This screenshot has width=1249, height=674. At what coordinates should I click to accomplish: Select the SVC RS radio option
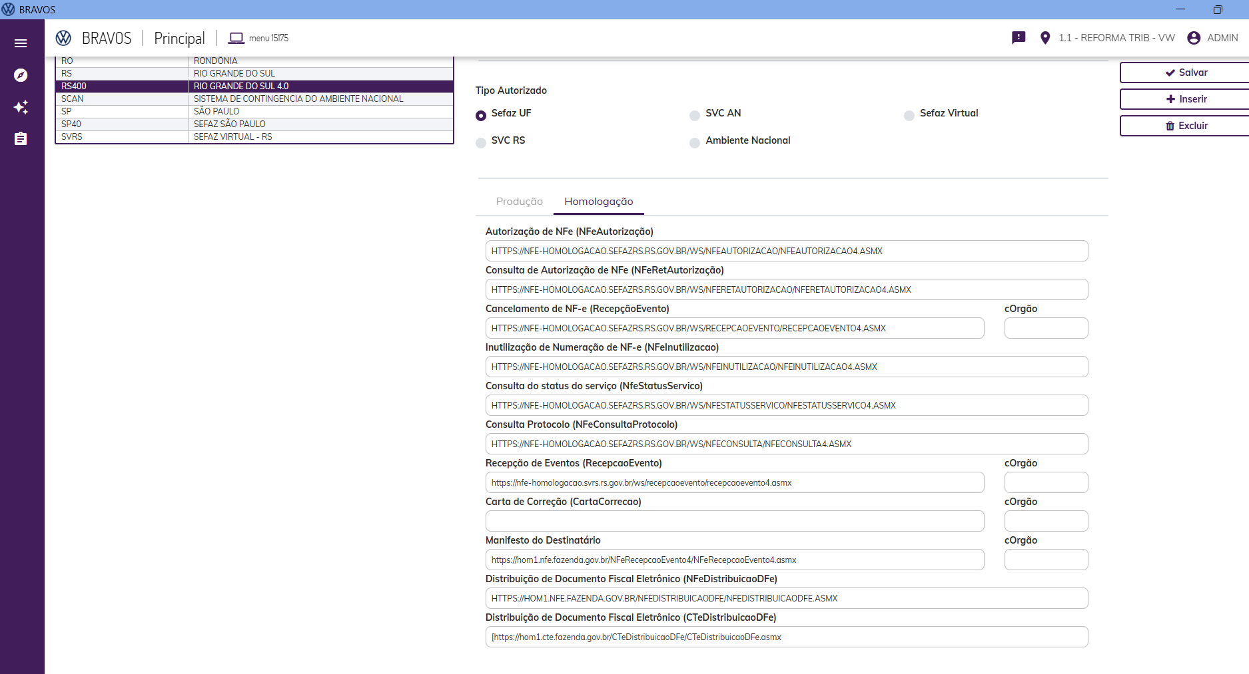481,143
